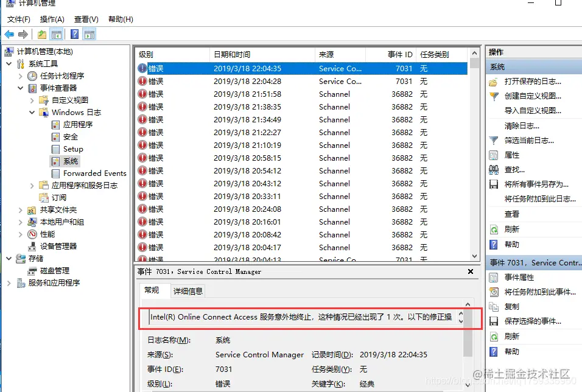Click 帮助 icon under 系统 actions
Screen dimensions: 582x392
coord(494,245)
